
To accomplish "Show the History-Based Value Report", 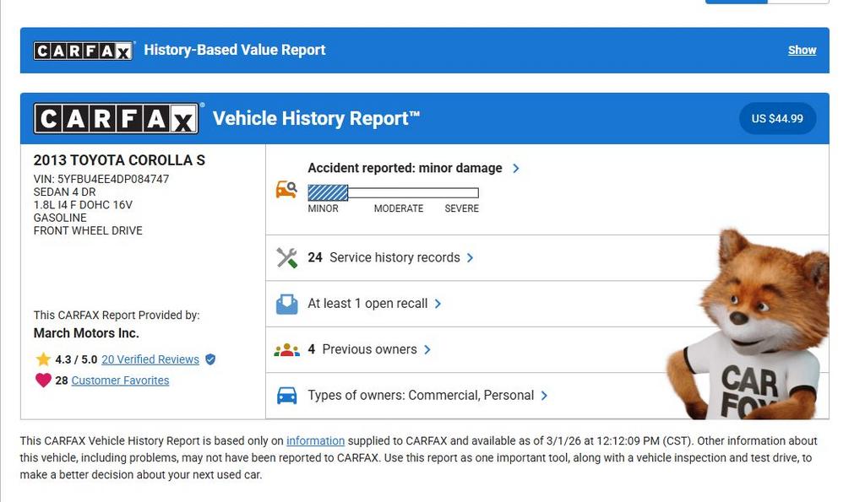I will click(x=802, y=51).
